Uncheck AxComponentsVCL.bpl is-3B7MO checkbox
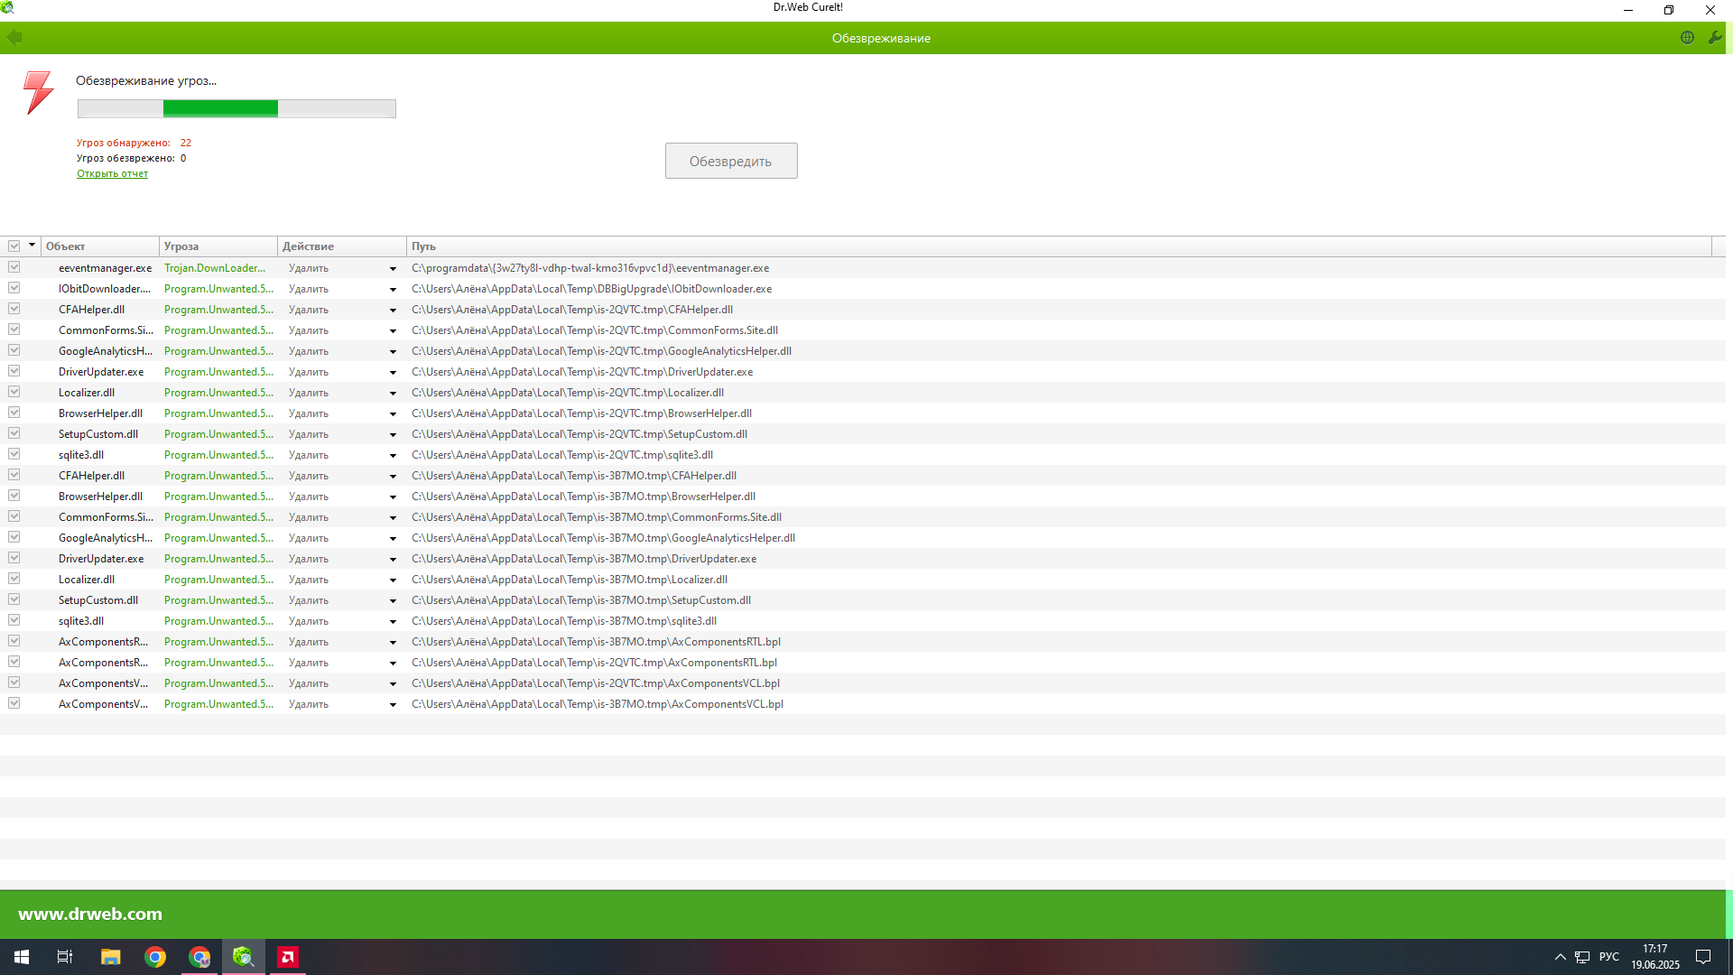This screenshot has width=1733, height=975. click(x=14, y=703)
